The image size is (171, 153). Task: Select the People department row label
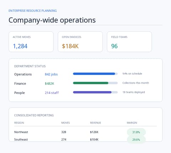(x=20, y=93)
